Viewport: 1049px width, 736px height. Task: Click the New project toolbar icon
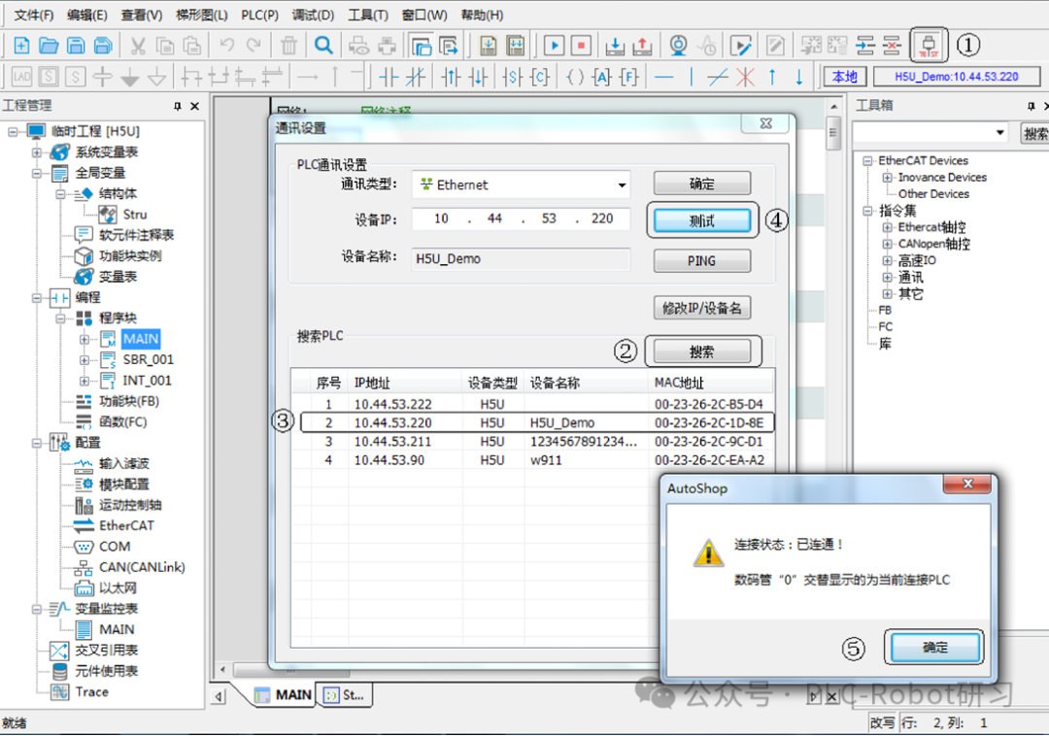coord(21,46)
